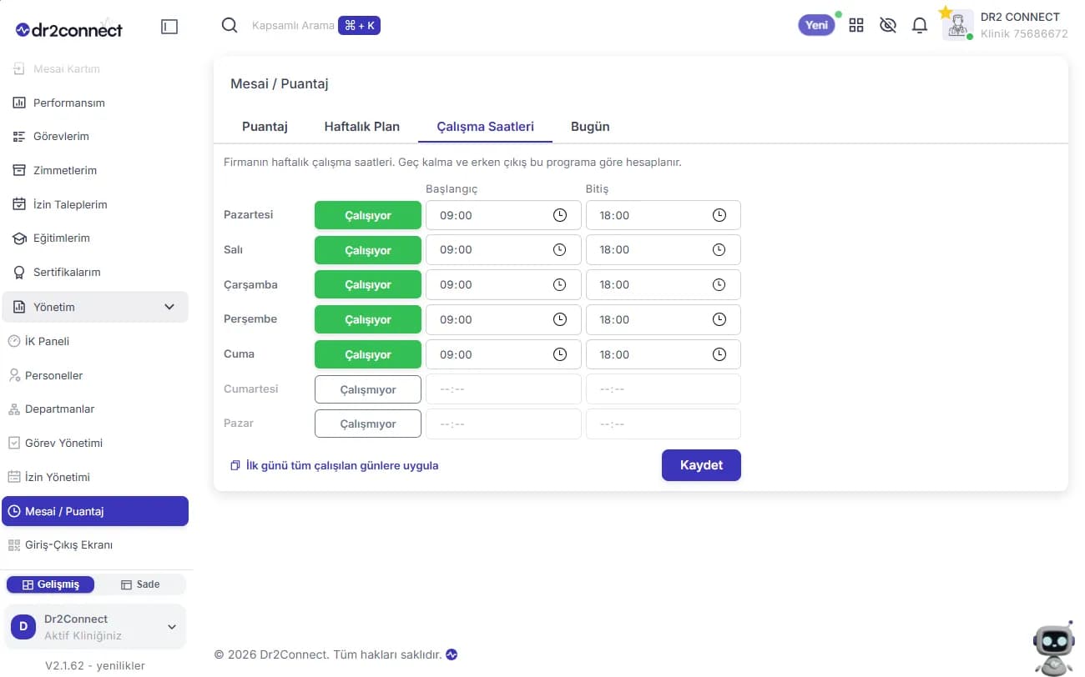Click the dr2connect logo
The image size is (1085, 677).
coord(69,29)
